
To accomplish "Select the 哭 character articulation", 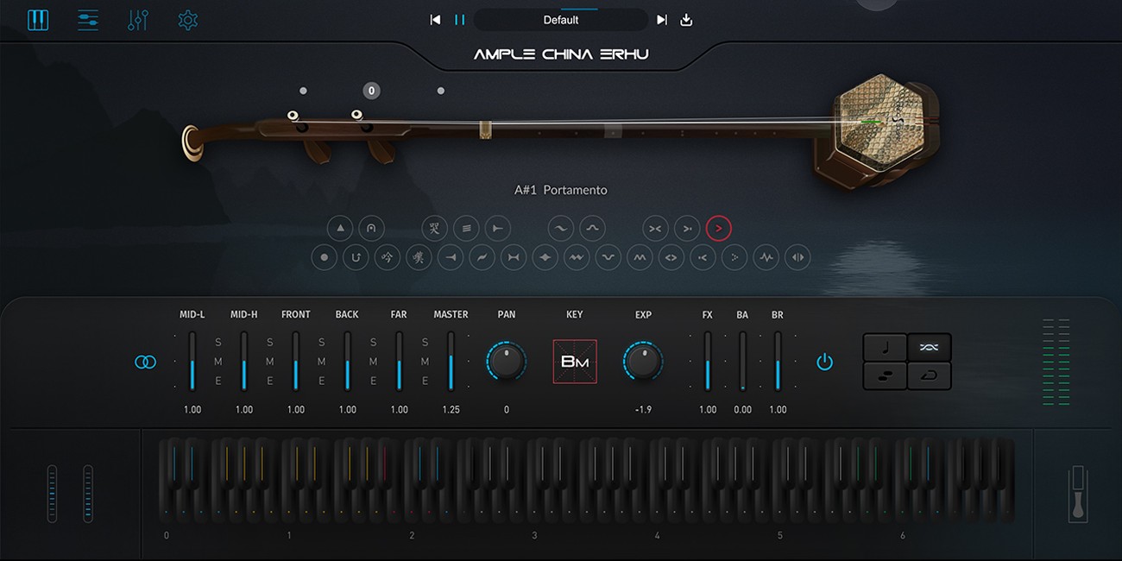I will (x=435, y=228).
